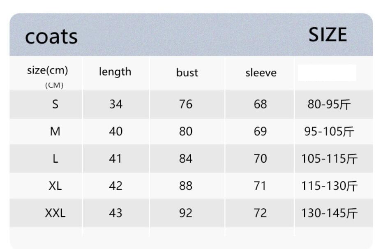Select the sleeve value 72 for XXL
Viewport: 383px width, 249px height.
pos(260,213)
